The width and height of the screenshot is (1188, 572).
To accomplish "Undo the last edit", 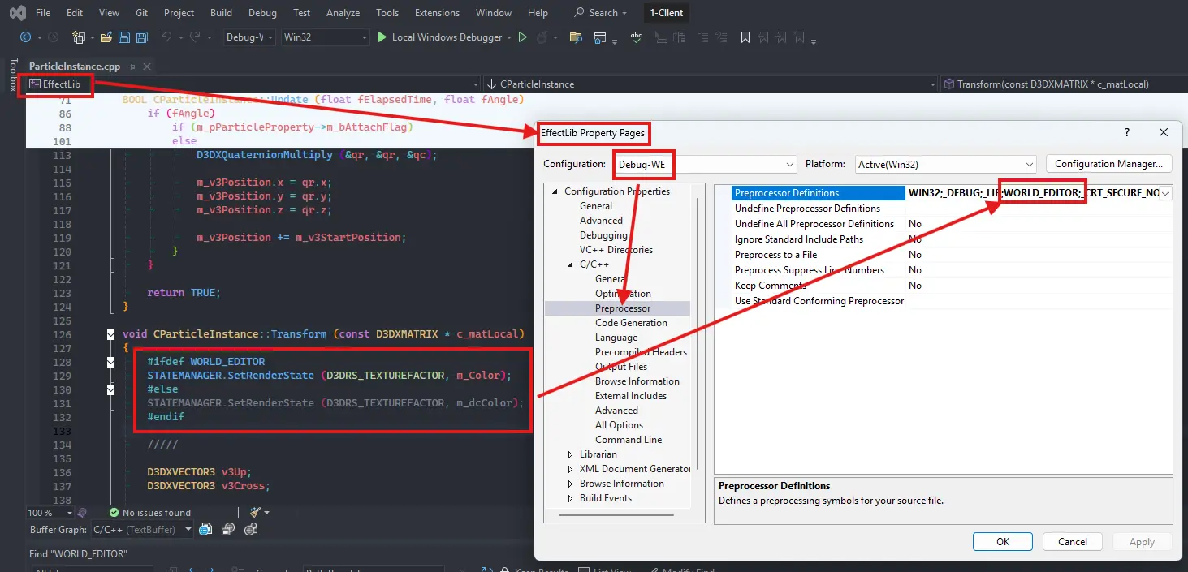I will tap(168, 37).
